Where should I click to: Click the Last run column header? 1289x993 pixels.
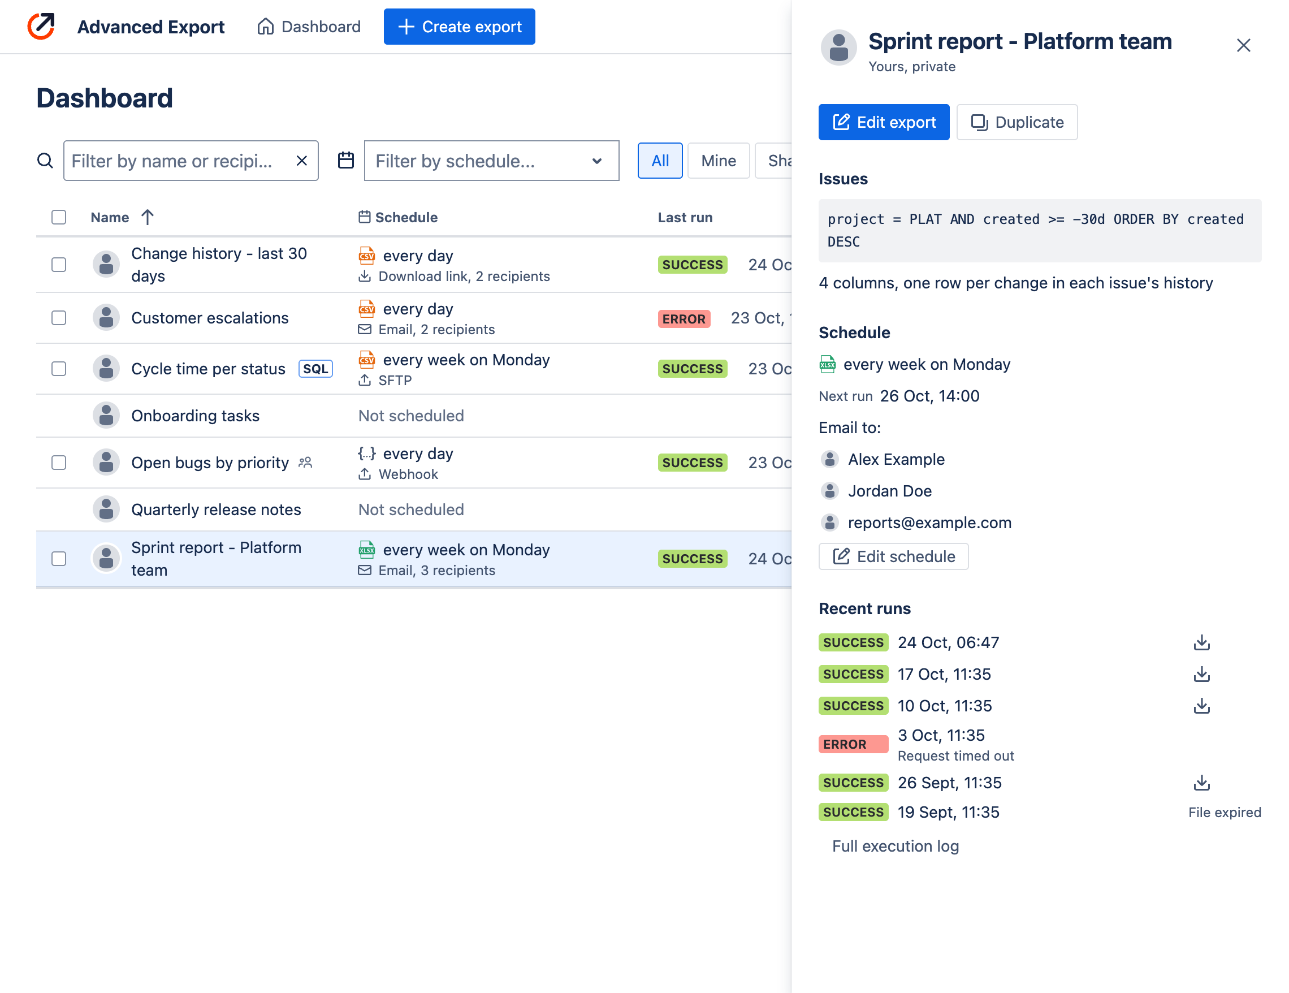(685, 217)
